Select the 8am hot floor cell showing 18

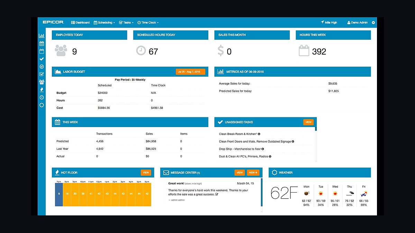67,194
